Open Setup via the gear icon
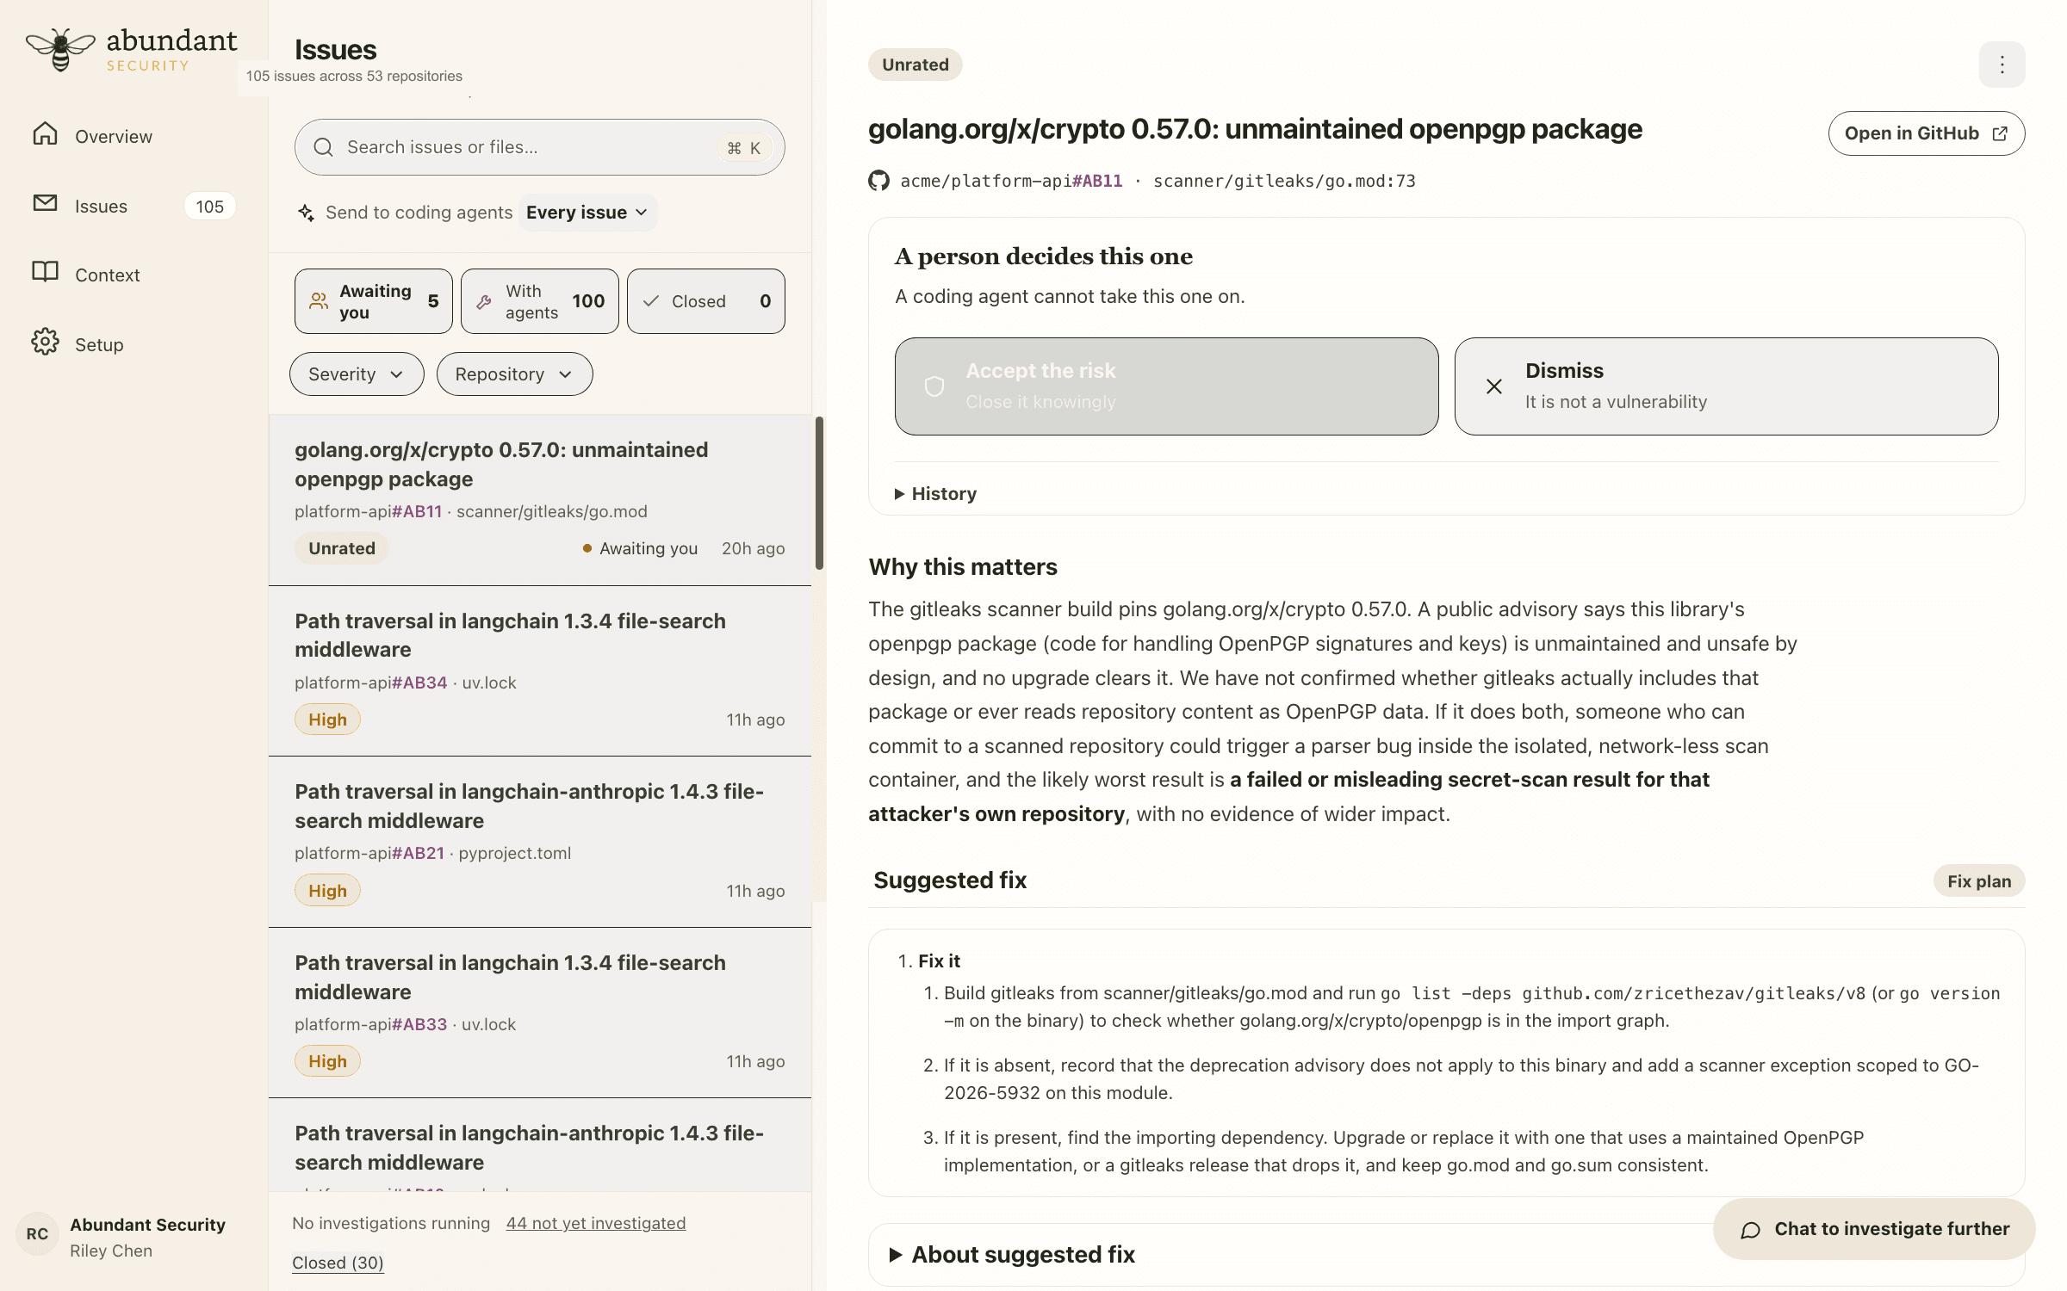The image size is (2067, 1291). [x=45, y=342]
